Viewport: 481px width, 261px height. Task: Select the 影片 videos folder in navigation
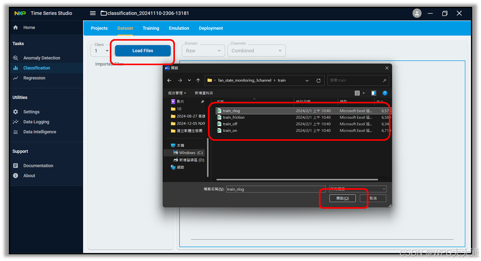[180, 101]
